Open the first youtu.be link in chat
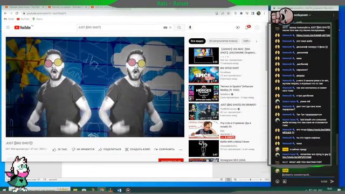345x194 pixels. (x=313, y=36)
